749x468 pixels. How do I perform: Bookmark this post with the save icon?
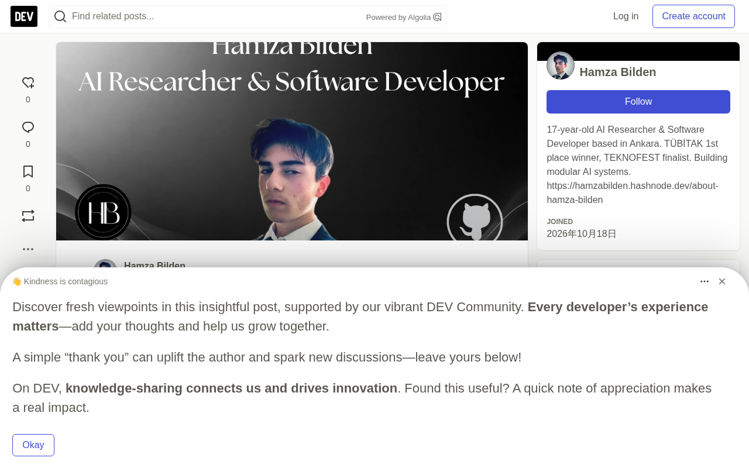(28, 172)
